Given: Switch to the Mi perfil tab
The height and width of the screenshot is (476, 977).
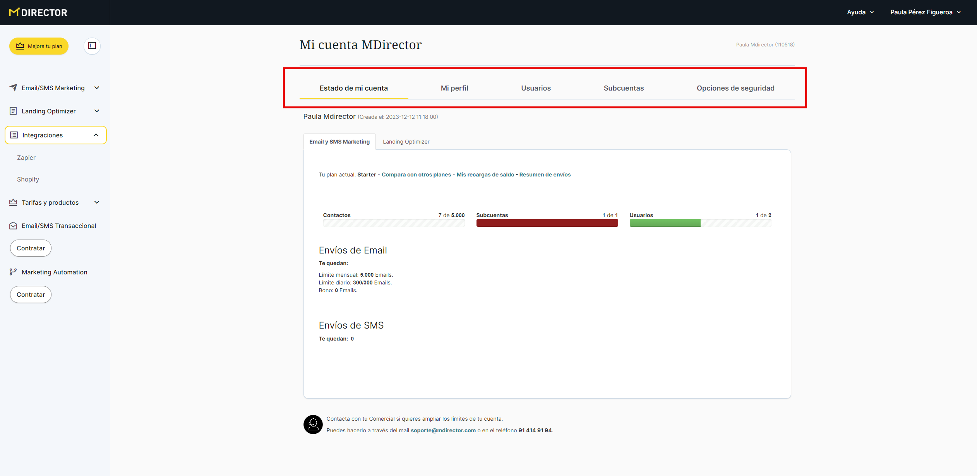Looking at the screenshot, I should (454, 88).
